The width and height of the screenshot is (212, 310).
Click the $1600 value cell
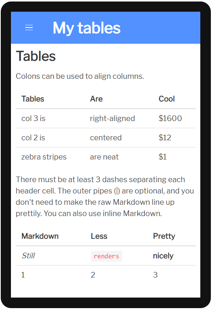(170, 118)
